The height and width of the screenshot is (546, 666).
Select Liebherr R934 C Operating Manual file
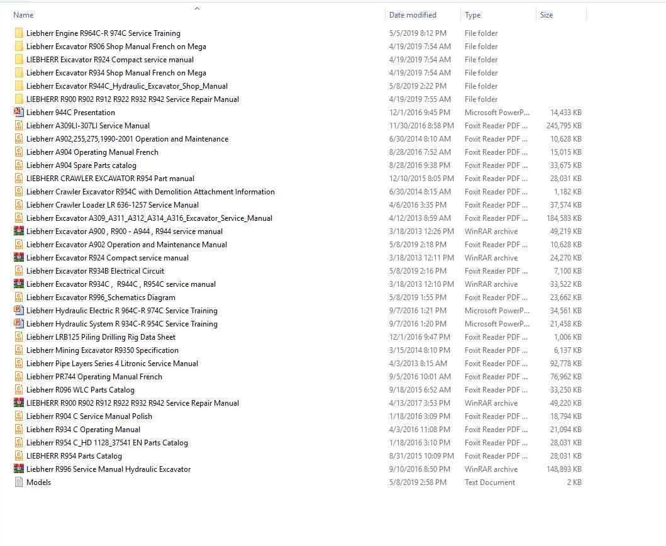(x=83, y=429)
